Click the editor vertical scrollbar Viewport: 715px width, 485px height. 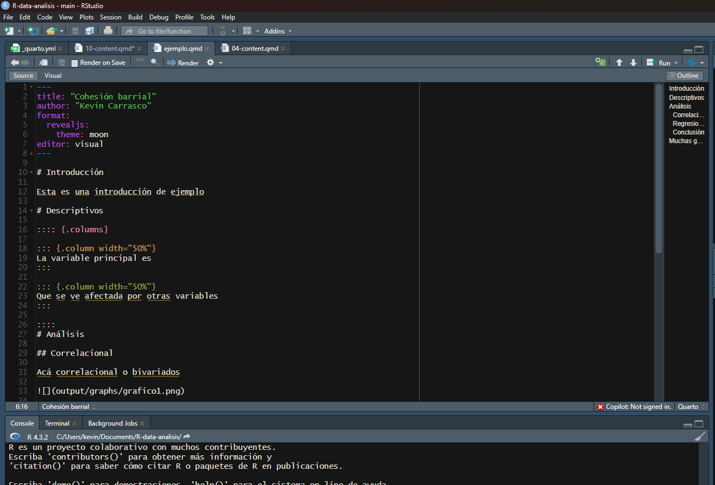click(658, 169)
